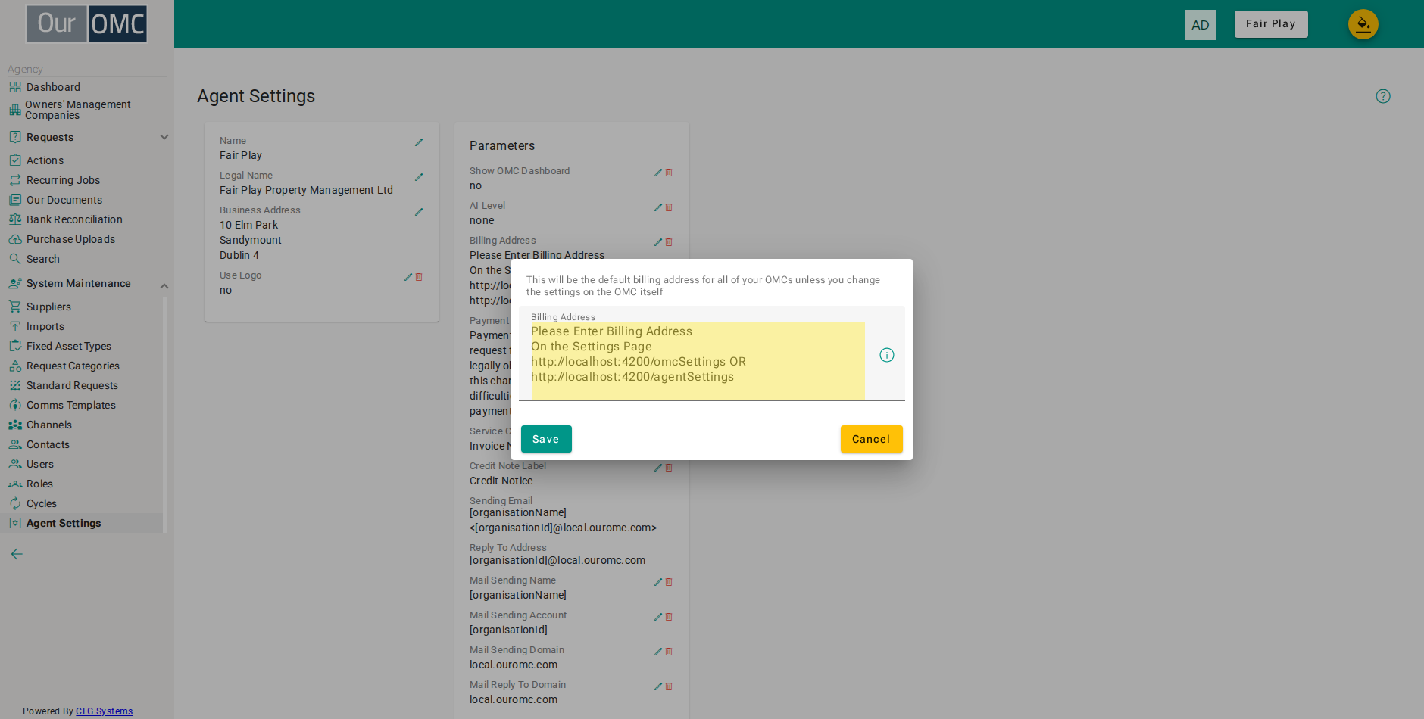Open Channels in sidebar
Viewport: 1424px width, 719px height.
pos(49,425)
